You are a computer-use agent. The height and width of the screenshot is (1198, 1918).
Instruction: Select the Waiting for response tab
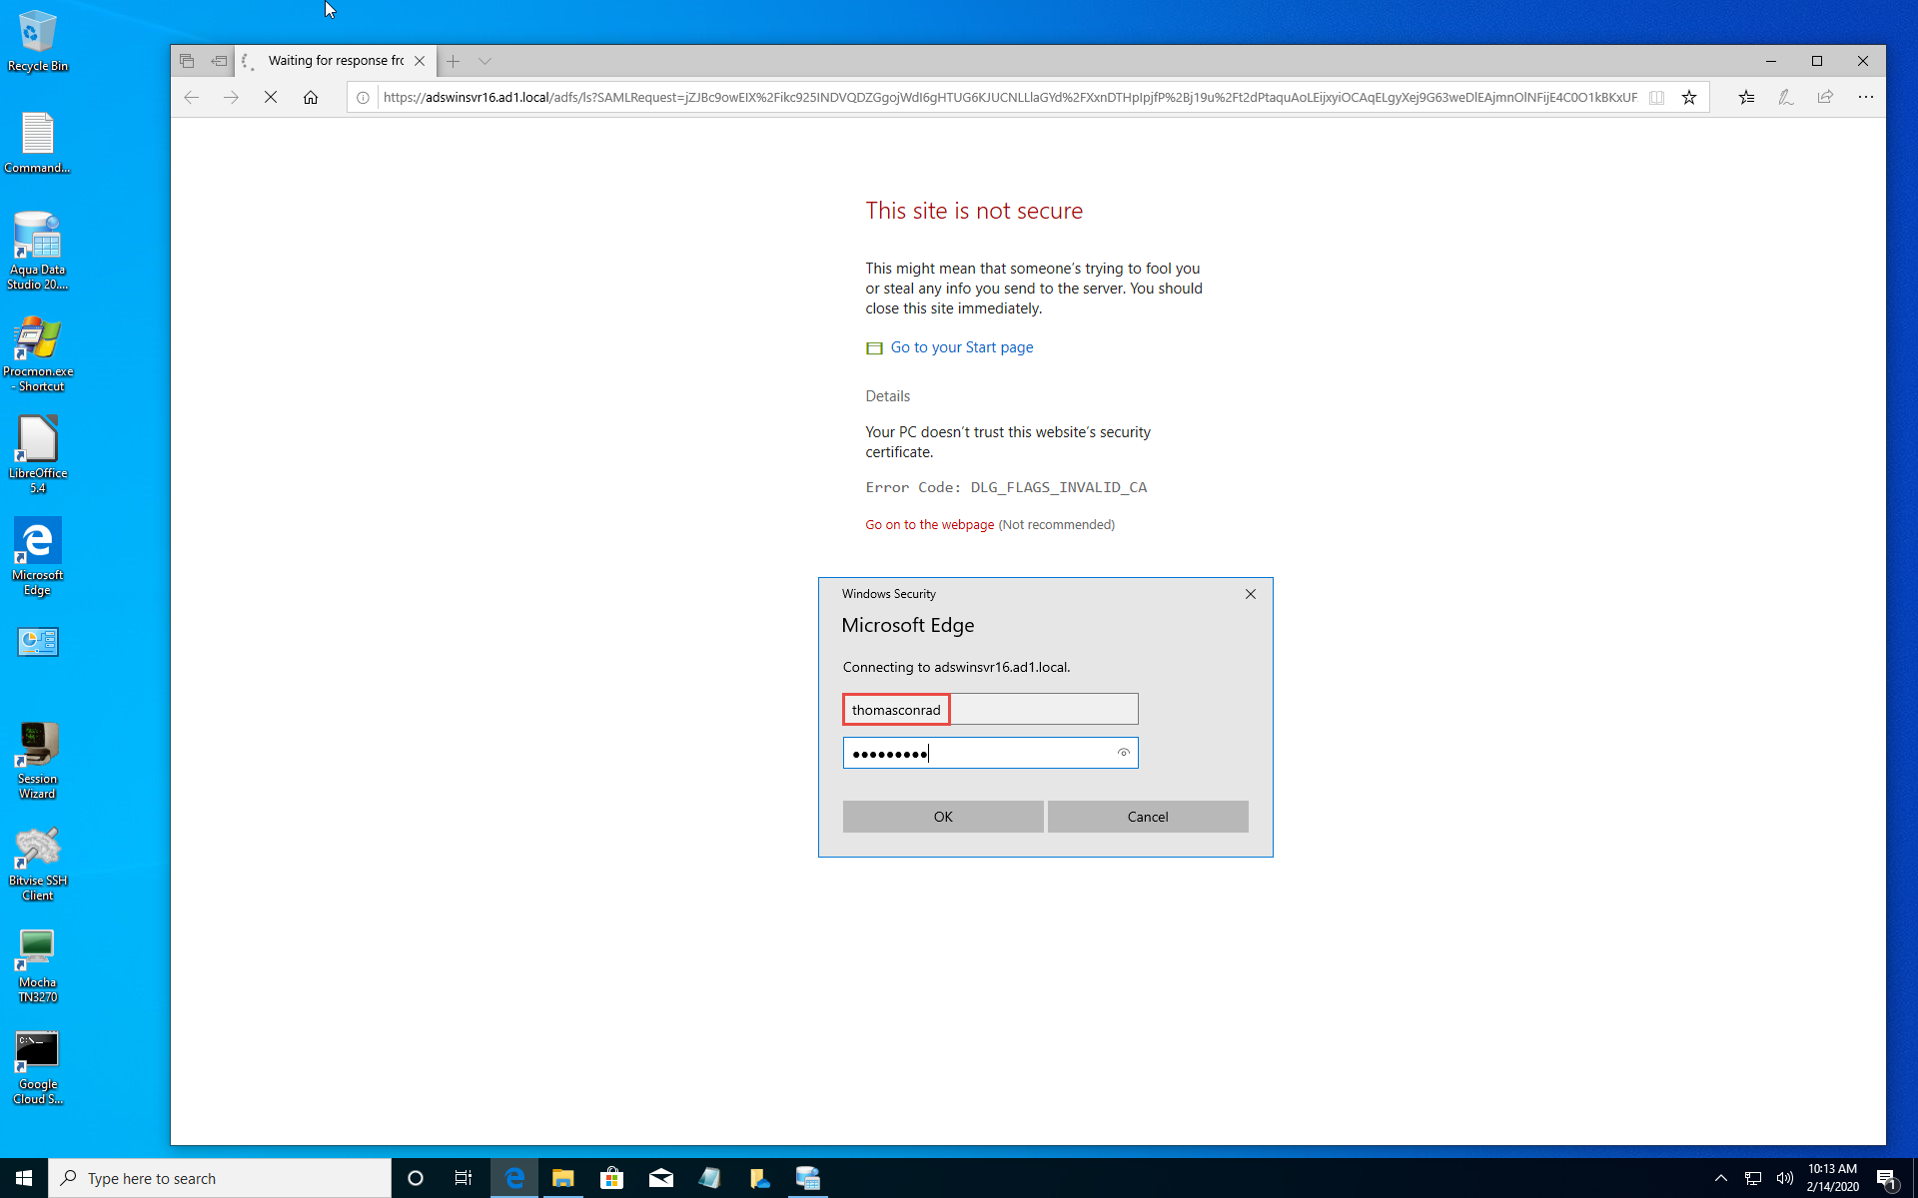click(x=335, y=61)
